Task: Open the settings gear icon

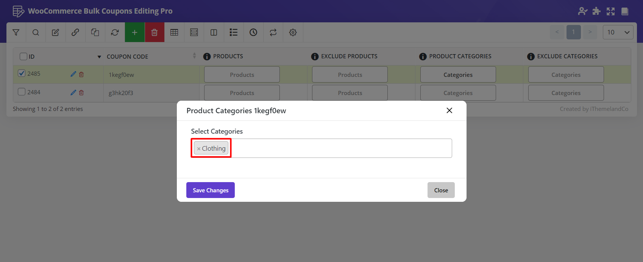Action: click(x=293, y=33)
